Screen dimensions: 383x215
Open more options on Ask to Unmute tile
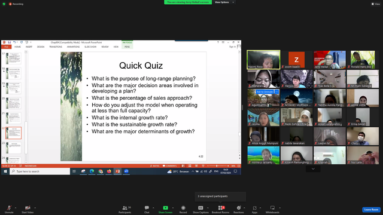[x=276, y=92]
